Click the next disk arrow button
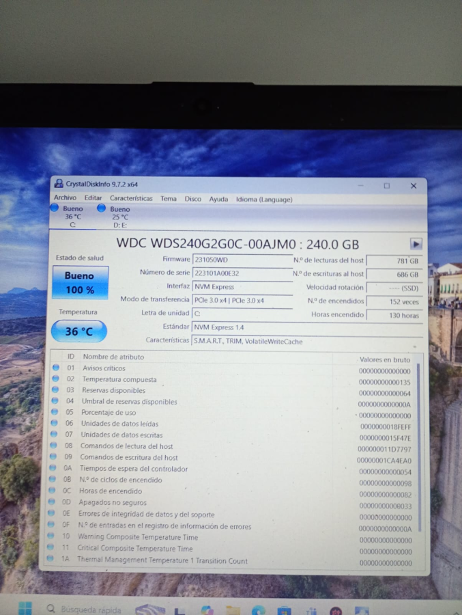This screenshot has width=462, height=615. coord(416,244)
